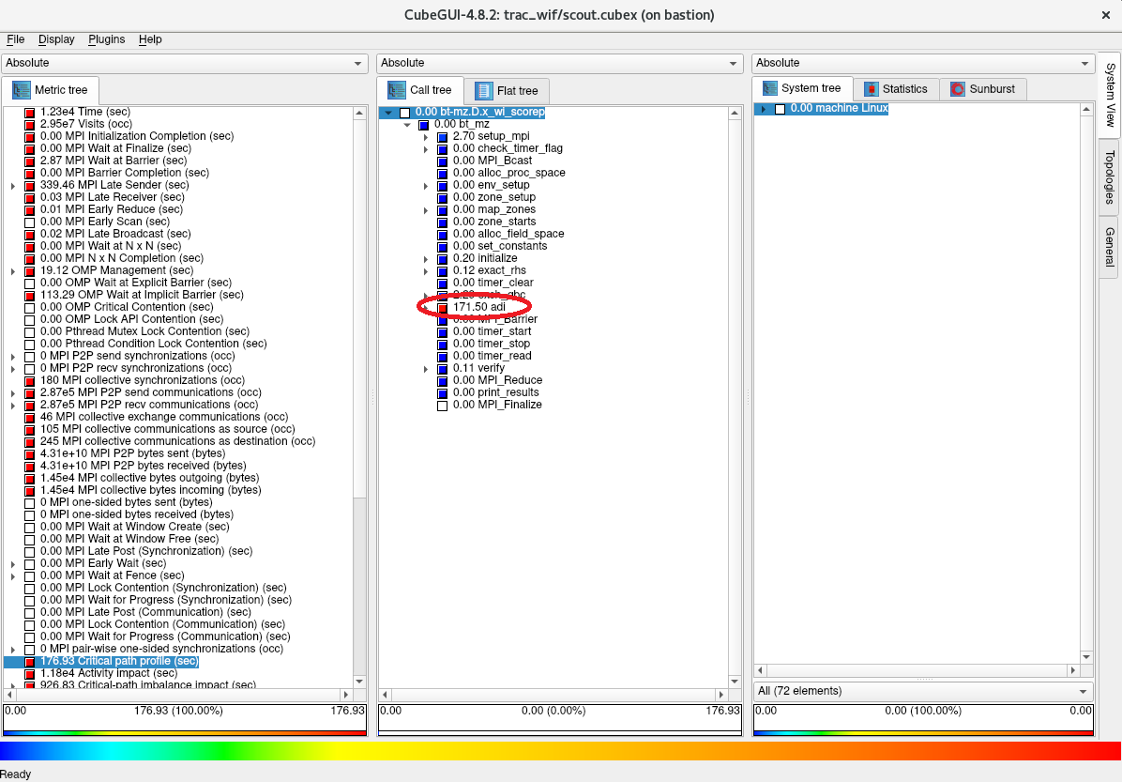The width and height of the screenshot is (1122, 782).
Task: Click the Flat tree tab icon
Action: [484, 91]
